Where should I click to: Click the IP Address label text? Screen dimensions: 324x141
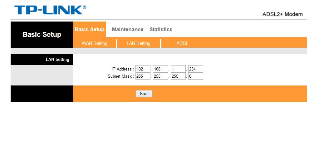pos(122,69)
